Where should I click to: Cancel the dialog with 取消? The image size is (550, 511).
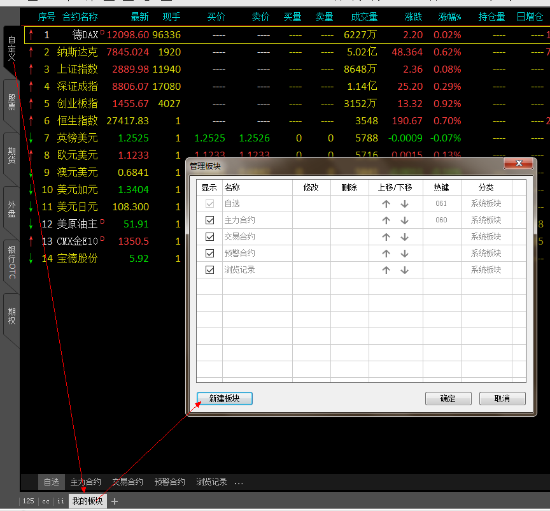click(502, 398)
